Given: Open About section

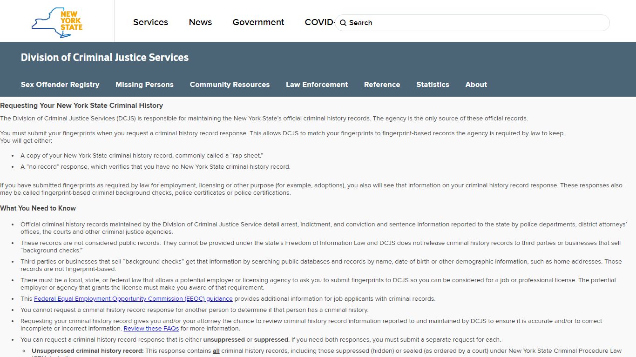Looking at the screenshot, I should 476,85.
